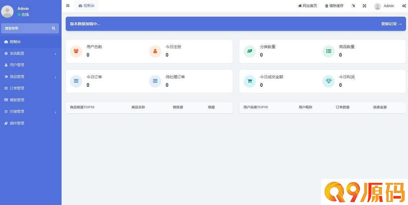408x205 pixels.
Task: Toggle fullscreen with the expand icon
Action: click(x=364, y=6)
